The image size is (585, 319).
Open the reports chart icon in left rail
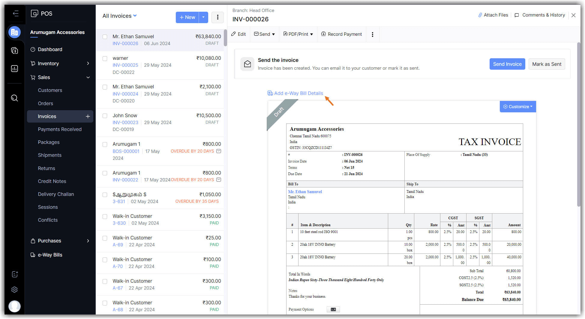point(14,69)
